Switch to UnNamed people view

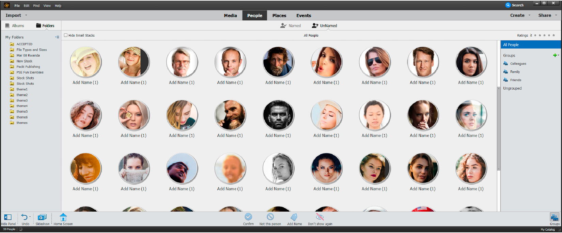[325, 26]
